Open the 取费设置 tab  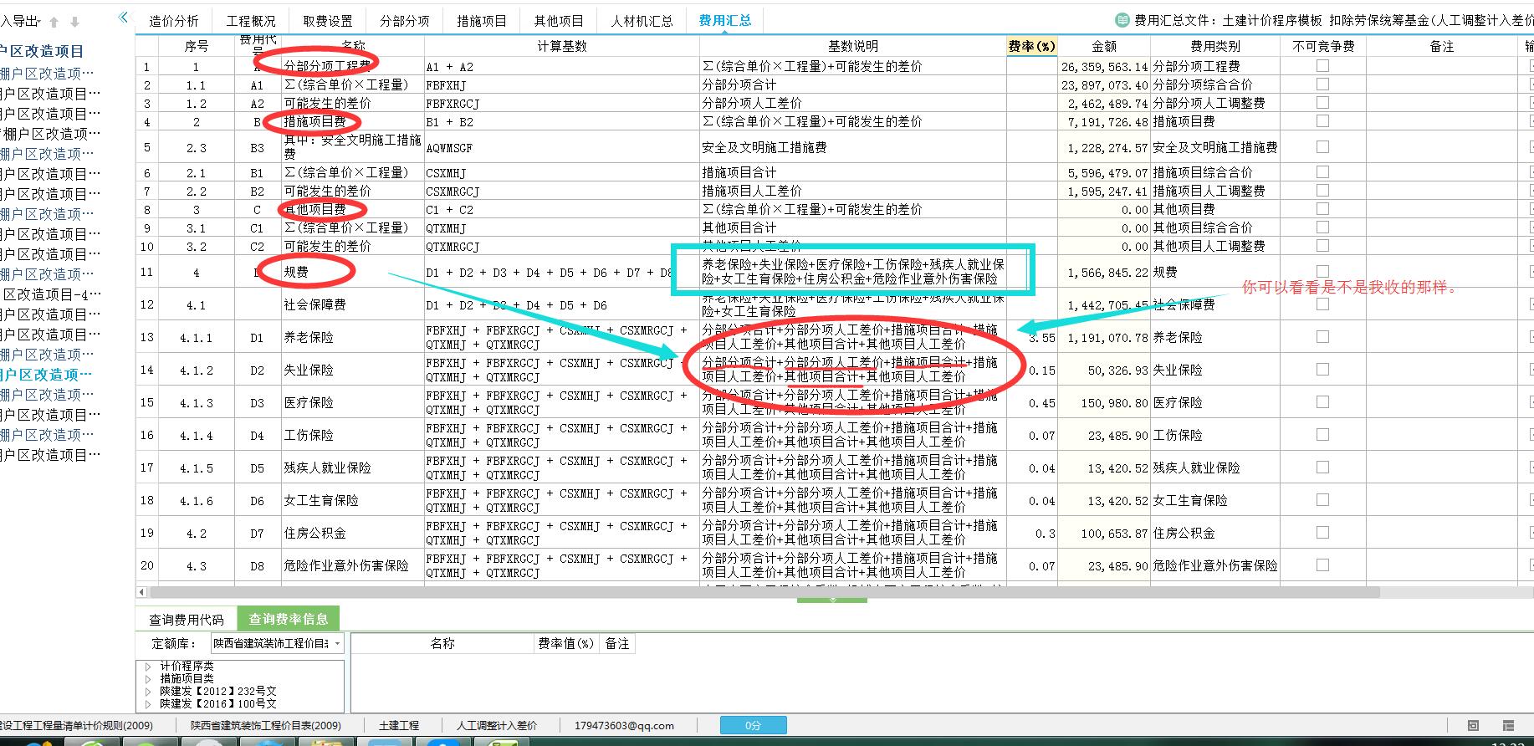pos(328,21)
